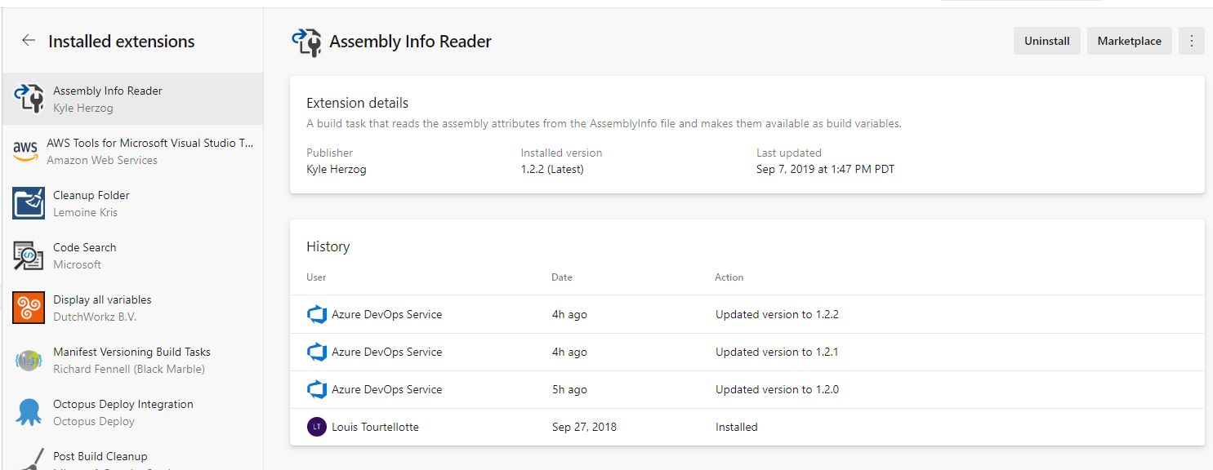Click the User column header in History
Image resolution: width=1213 pixels, height=470 pixels.
point(316,277)
